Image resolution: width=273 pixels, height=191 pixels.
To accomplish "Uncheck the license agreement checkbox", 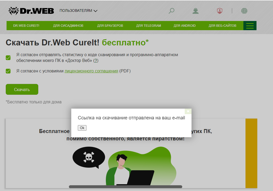I will [8, 71].
